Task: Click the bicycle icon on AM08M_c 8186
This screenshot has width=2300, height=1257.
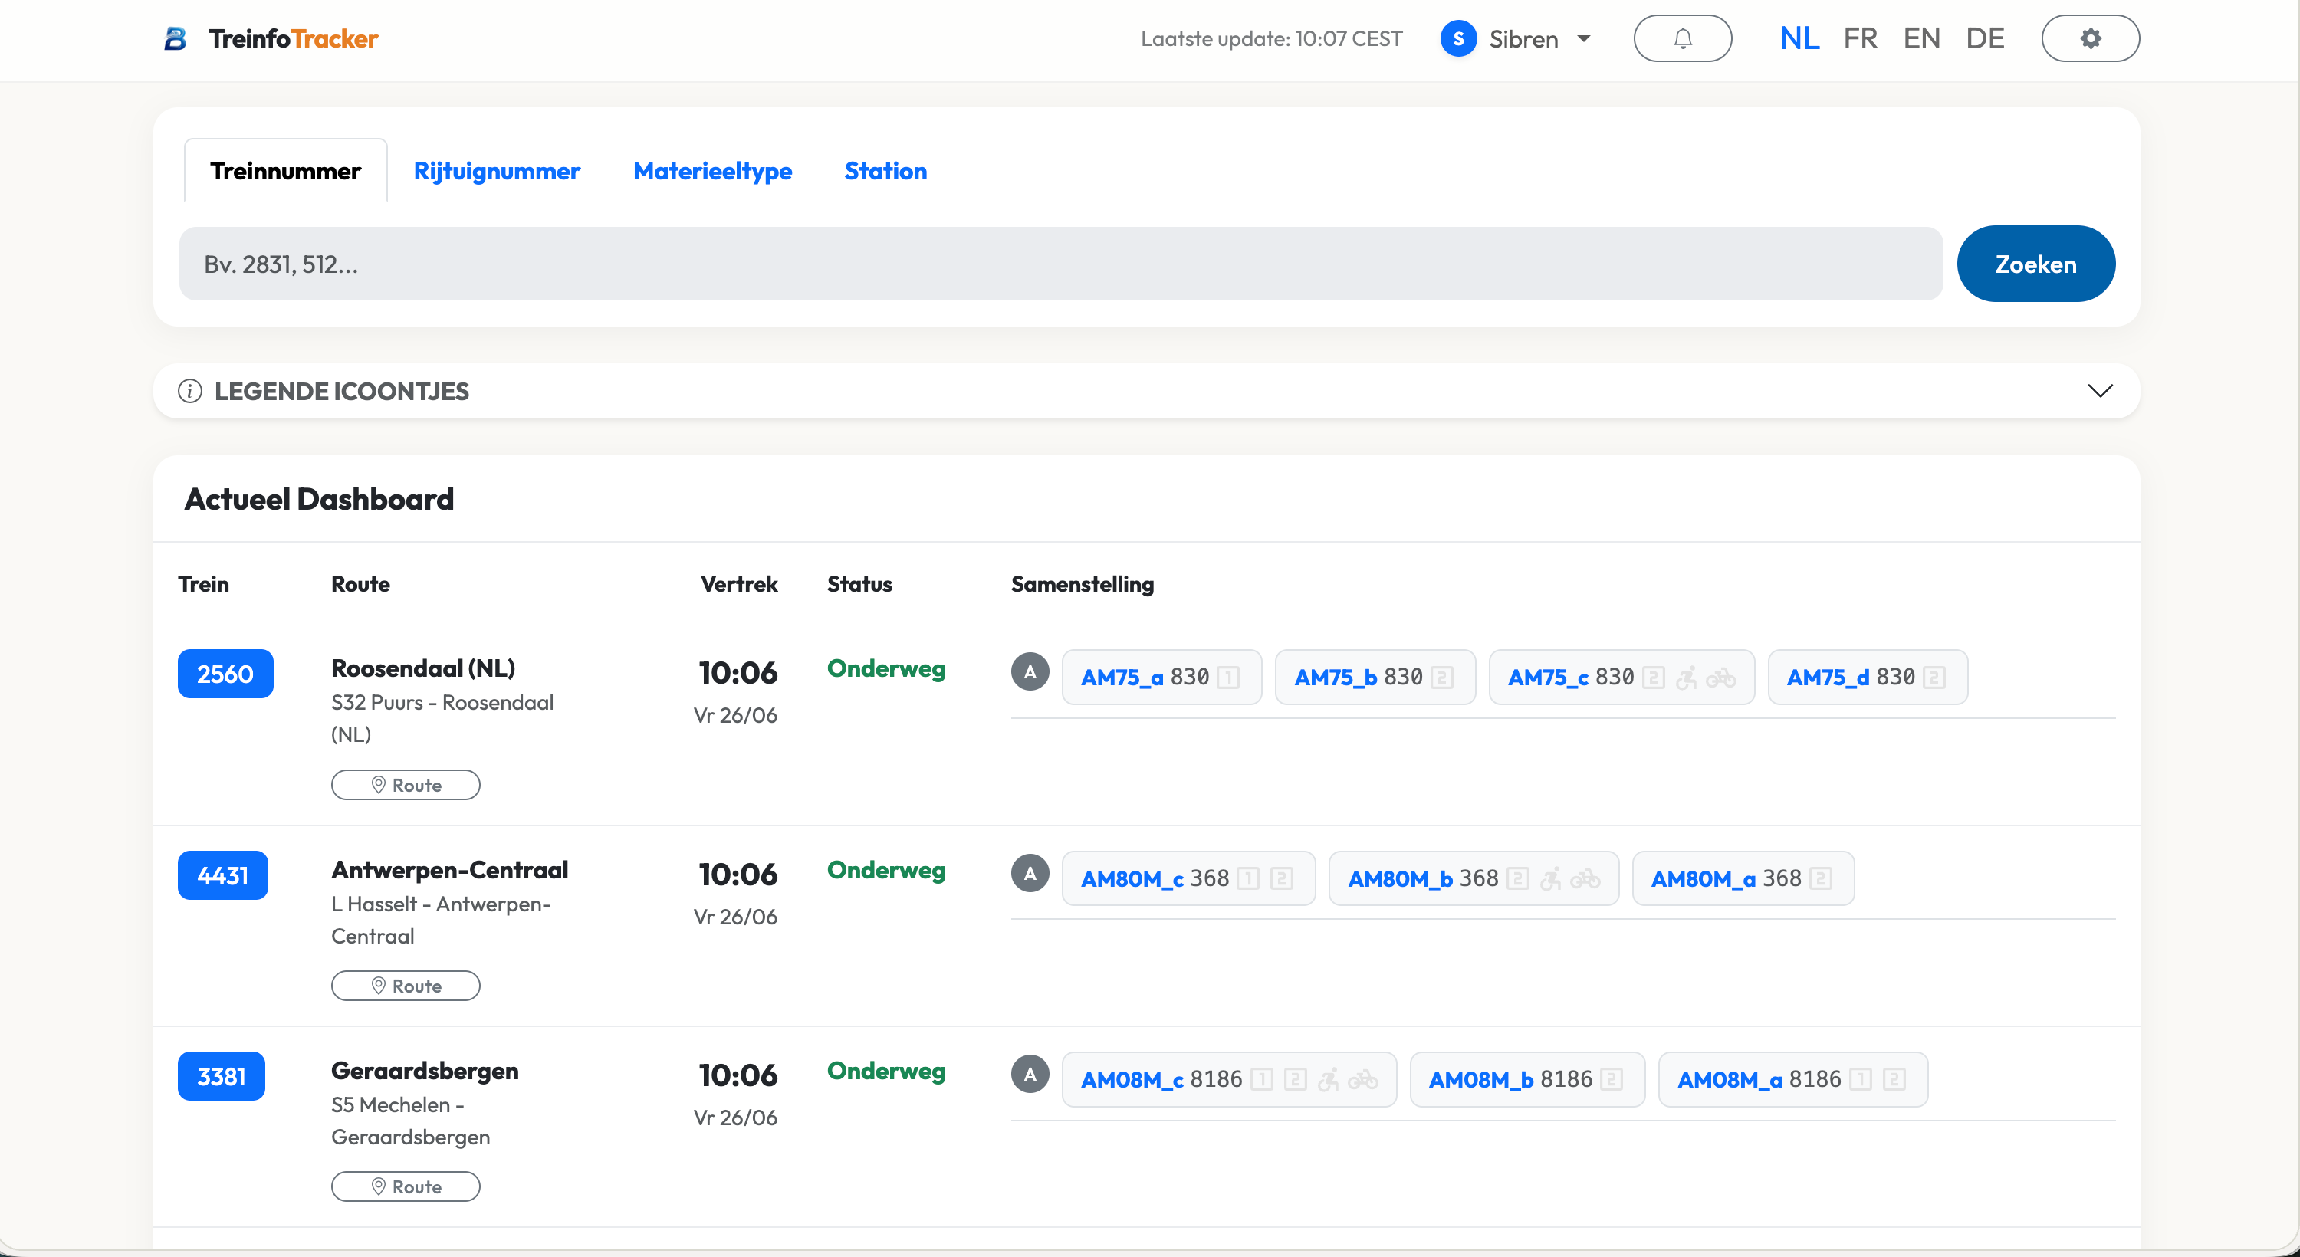Action: point(1362,1080)
